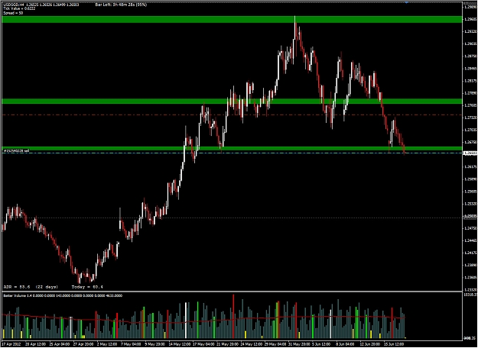
Task: Click the blue dashed sell order line
Action: coord(232,153)
